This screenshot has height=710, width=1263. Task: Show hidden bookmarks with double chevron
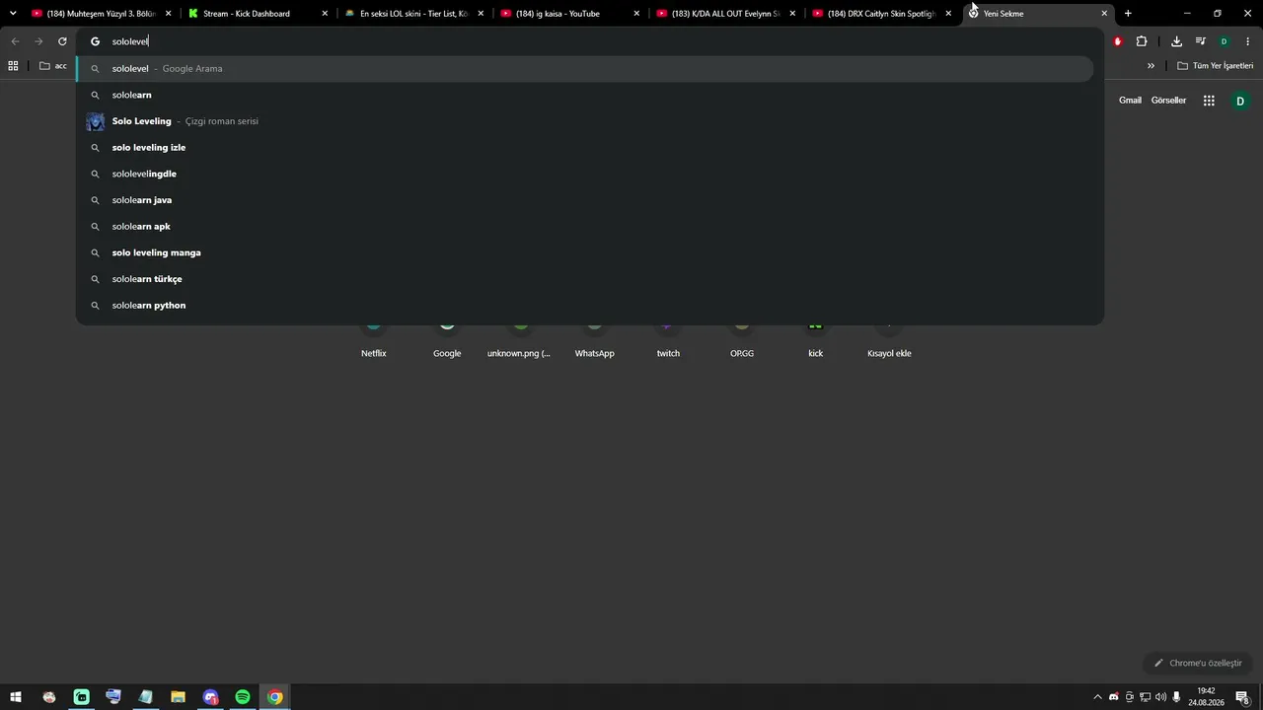coord(1151,66)
